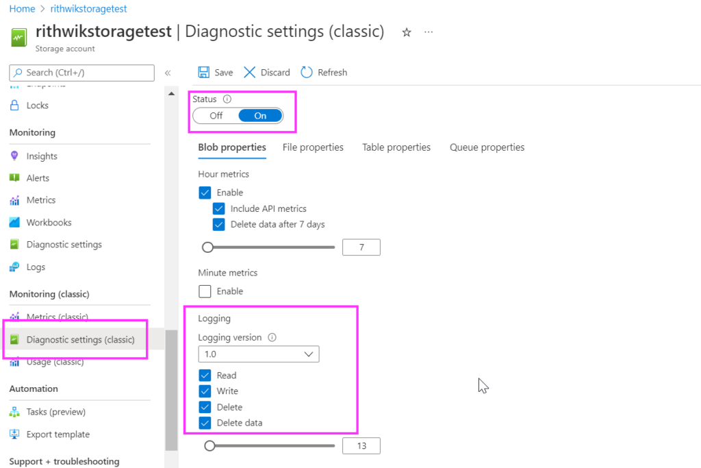Viewport: 701px width, 468px height.
Task: Click the storage account resource icon
Action: pyautogui.click(x=18, y=38)
